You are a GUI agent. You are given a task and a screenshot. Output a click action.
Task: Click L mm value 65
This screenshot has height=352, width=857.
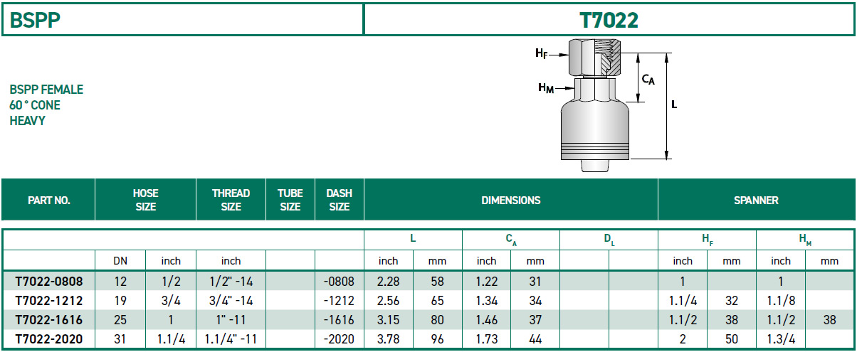click(x=437, y=301)
